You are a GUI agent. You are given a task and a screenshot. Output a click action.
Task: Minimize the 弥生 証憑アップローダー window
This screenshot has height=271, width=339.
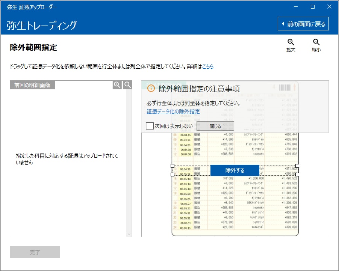click(x=296, y=7)
